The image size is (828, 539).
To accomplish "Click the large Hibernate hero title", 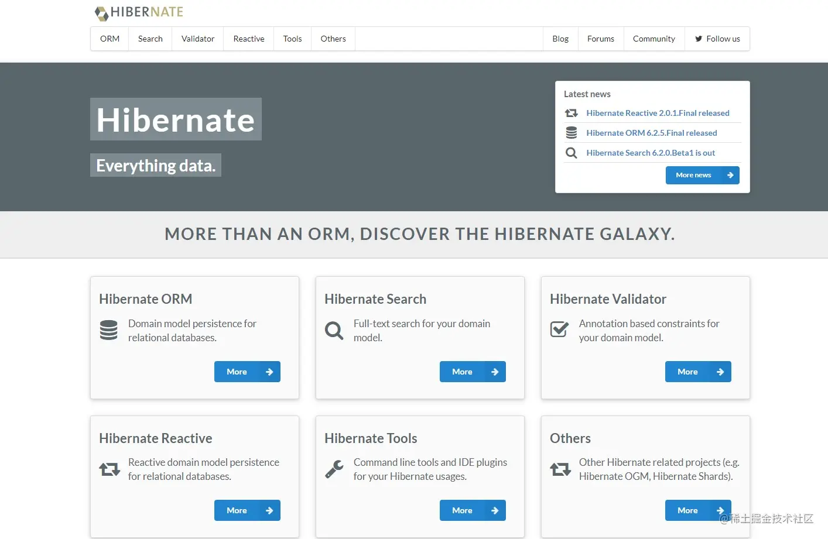I will [176, 119].
